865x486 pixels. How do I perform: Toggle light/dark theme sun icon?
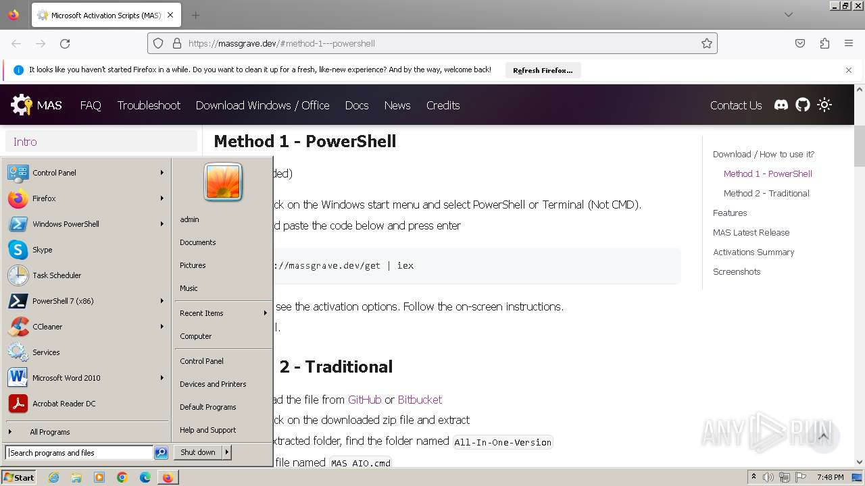(x=824, y=105)
